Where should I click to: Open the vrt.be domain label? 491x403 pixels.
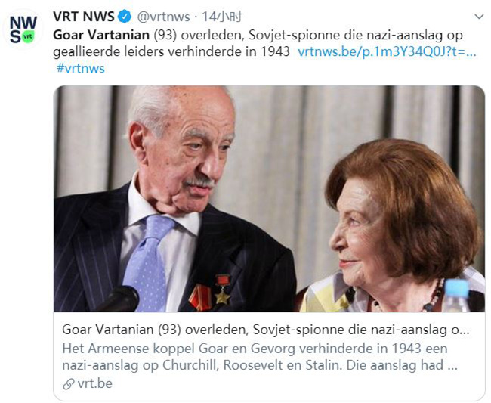click(95, 383)
